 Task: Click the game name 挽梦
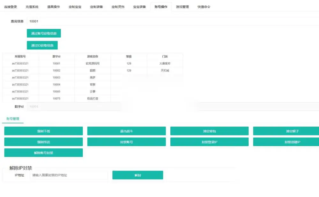[93, 77]
